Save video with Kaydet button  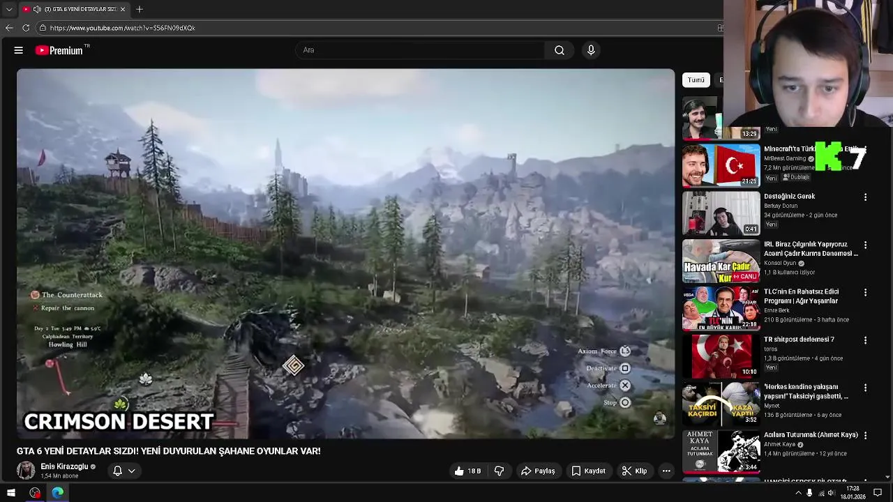pos(588,471)
